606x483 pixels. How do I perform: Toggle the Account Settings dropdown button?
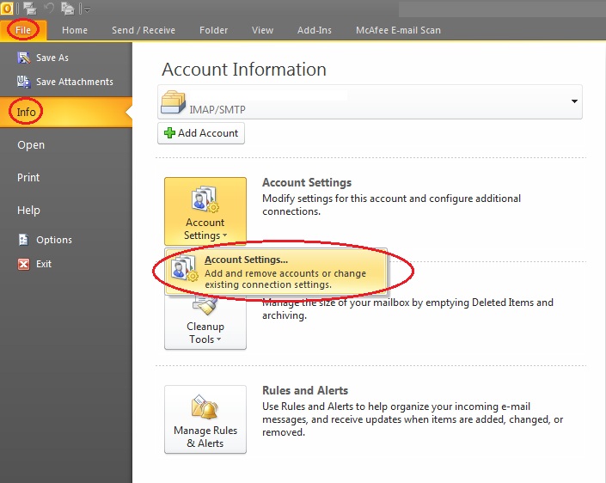click(205, 211)
